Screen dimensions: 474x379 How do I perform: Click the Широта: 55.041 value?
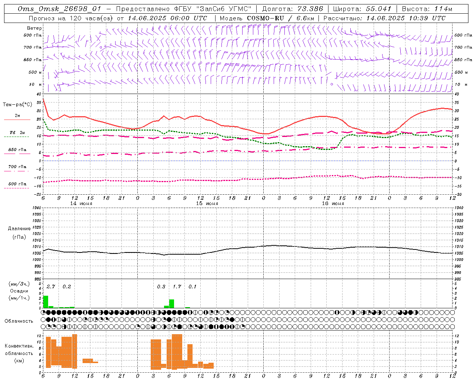click(x=362, y=9)
